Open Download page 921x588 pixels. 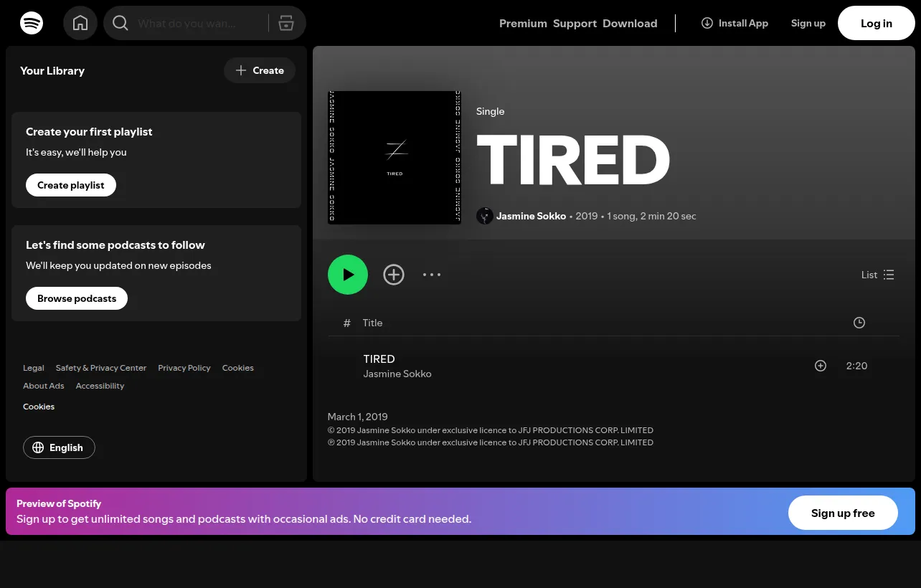(x=630, y=23)
